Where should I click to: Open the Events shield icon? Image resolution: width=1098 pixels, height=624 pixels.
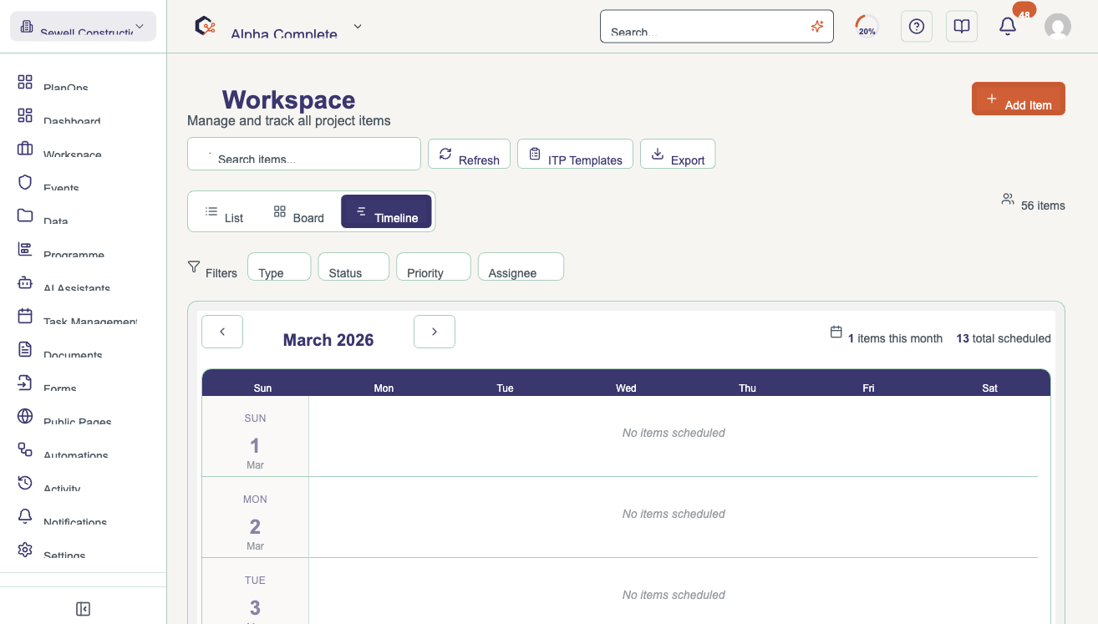pyautogui.click(x=25, y=182)
